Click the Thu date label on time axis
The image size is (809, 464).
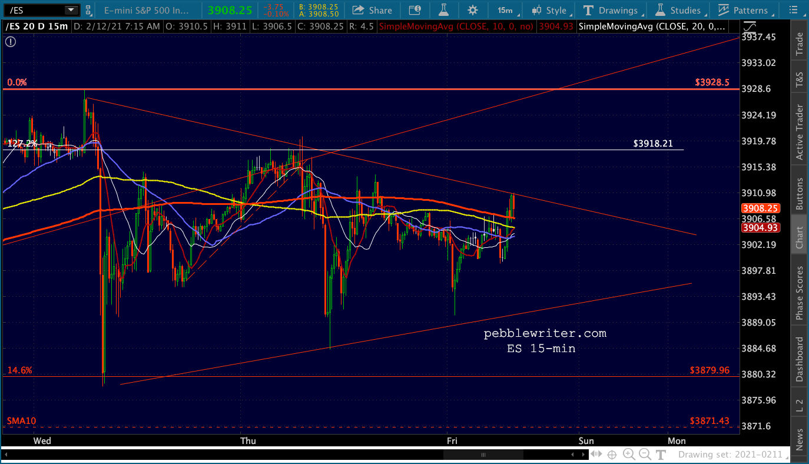pyautogui.click(x=248, y=440)
